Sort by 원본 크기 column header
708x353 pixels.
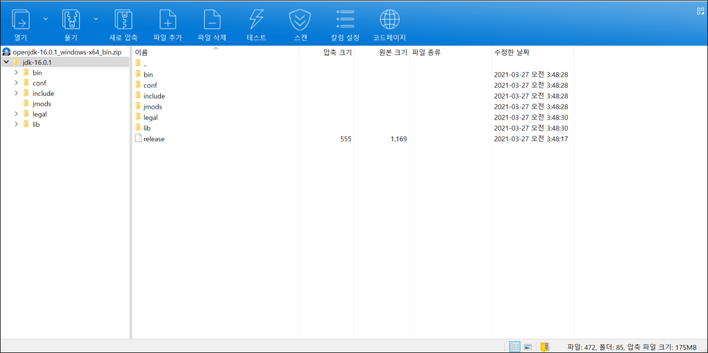pyautogui.click(x=382, y=52)
